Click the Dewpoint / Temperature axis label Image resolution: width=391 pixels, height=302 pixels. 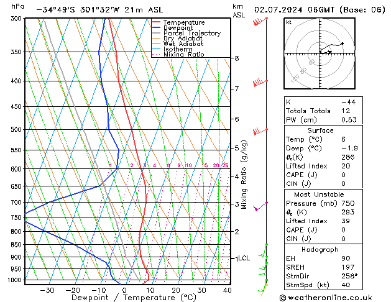coord(125,298)
